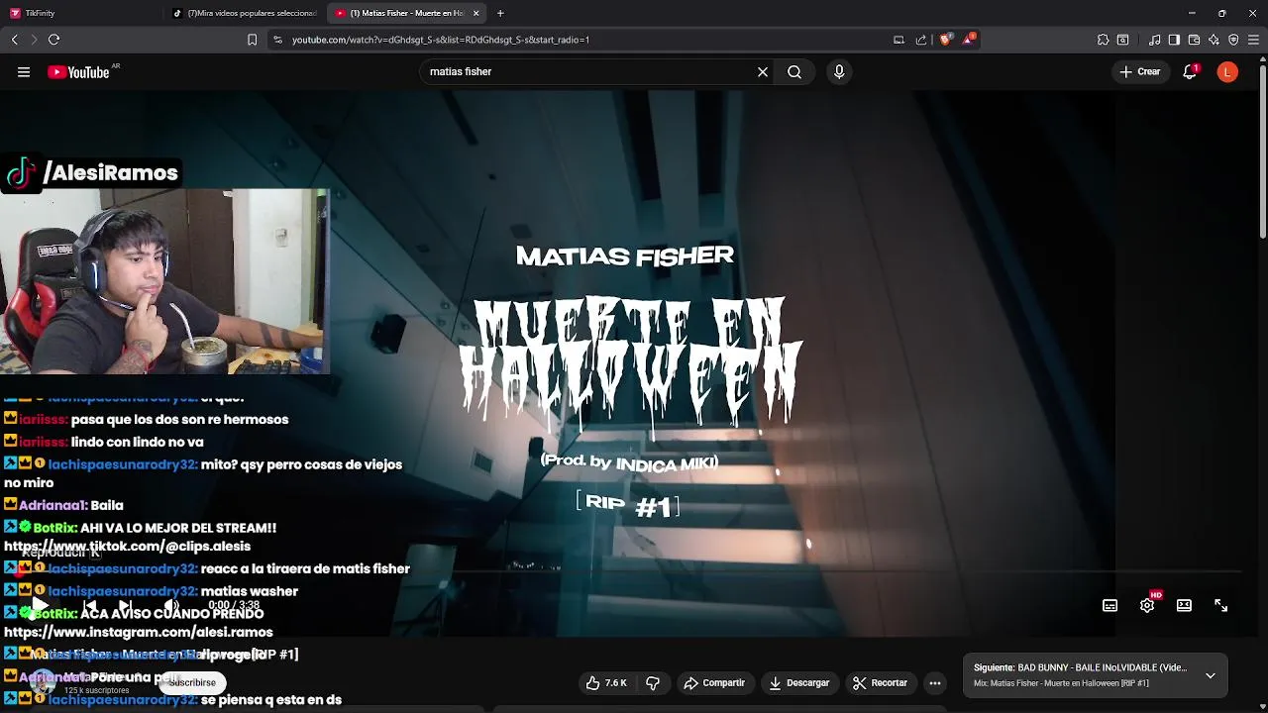The image size is (1268, 713).
Task: Click the Compartir button
Action: point(715,683)
